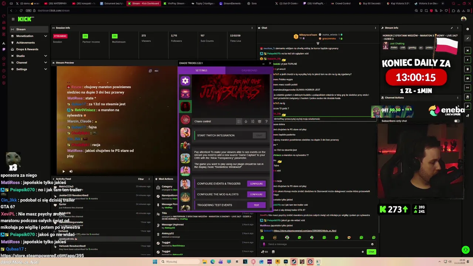
Task: Click the Send a message input field
Action: (318, 244)
